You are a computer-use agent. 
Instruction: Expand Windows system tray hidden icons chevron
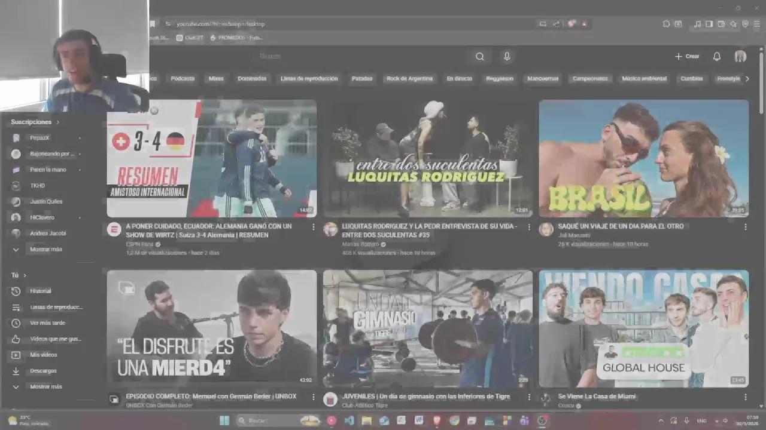pyautogui.click(x=661, y=420)
